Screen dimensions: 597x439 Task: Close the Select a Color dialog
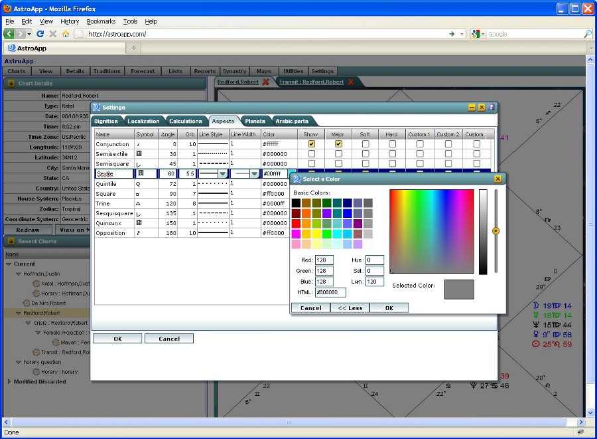pos(497,179)
